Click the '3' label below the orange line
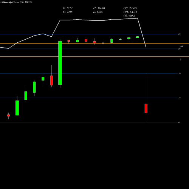The image size is (189, 189). pyautogui.click(x=181, y=59)
